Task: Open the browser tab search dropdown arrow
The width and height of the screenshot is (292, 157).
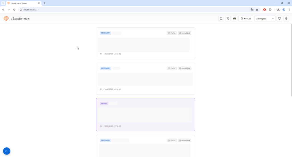Action: pos(3,3)
